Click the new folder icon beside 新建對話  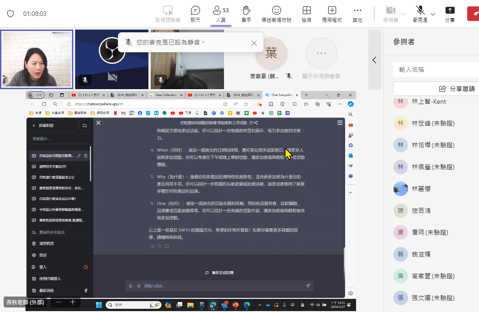point(85,126)
